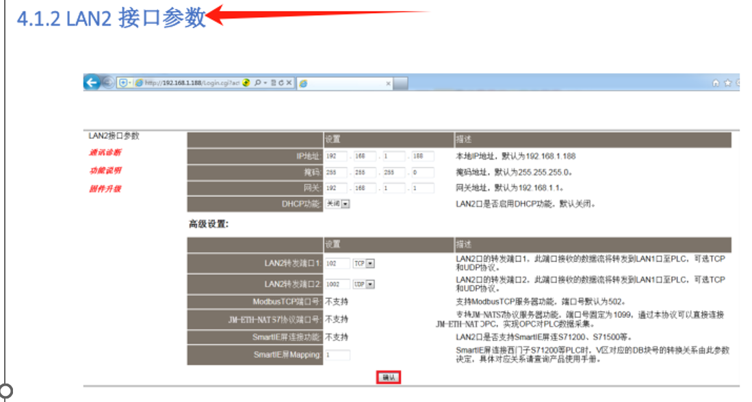
Task: Open the search dropdown arrow next to magnifier
Action: 265,83
